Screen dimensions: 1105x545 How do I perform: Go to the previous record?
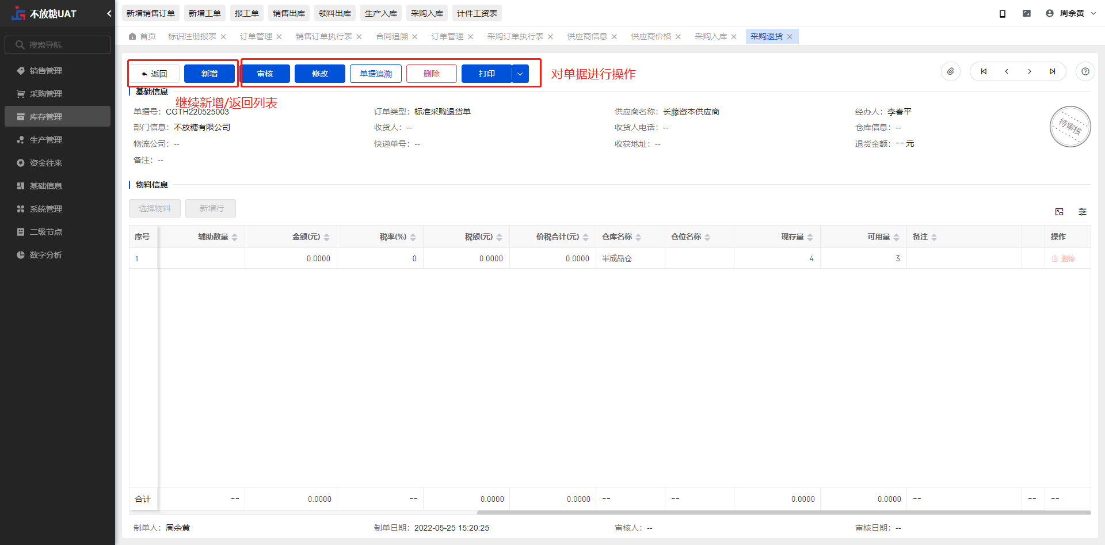point(1007,71)
